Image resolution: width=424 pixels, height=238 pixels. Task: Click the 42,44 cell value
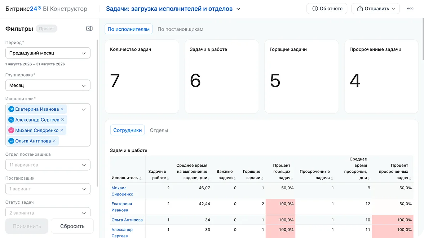204,204
